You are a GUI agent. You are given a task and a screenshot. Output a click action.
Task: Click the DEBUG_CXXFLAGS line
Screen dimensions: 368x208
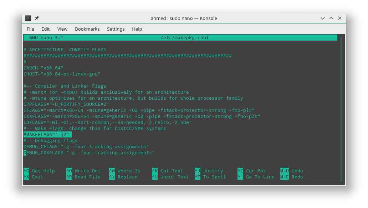point(89,153)
